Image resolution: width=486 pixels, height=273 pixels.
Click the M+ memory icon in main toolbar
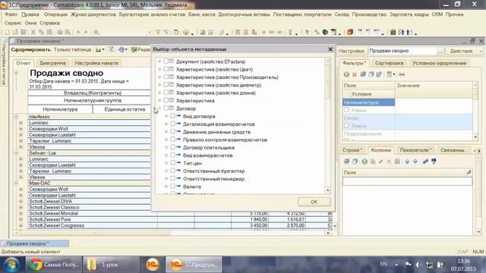(x=272, y=32)
